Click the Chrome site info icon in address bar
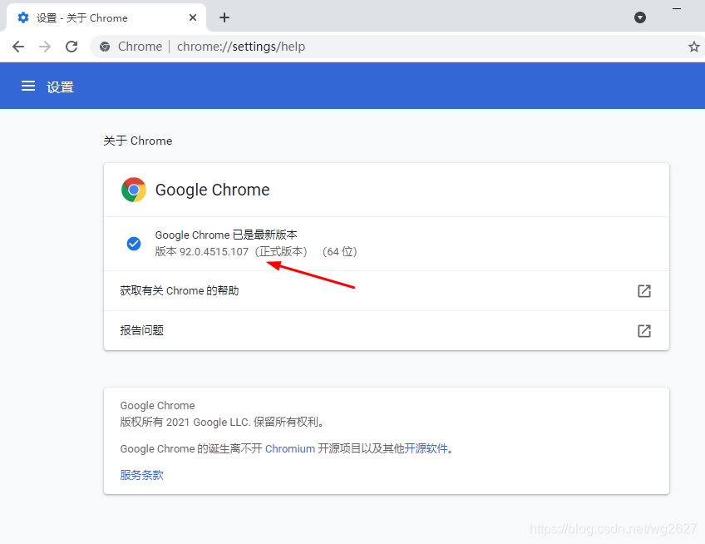 click(105, 47)
